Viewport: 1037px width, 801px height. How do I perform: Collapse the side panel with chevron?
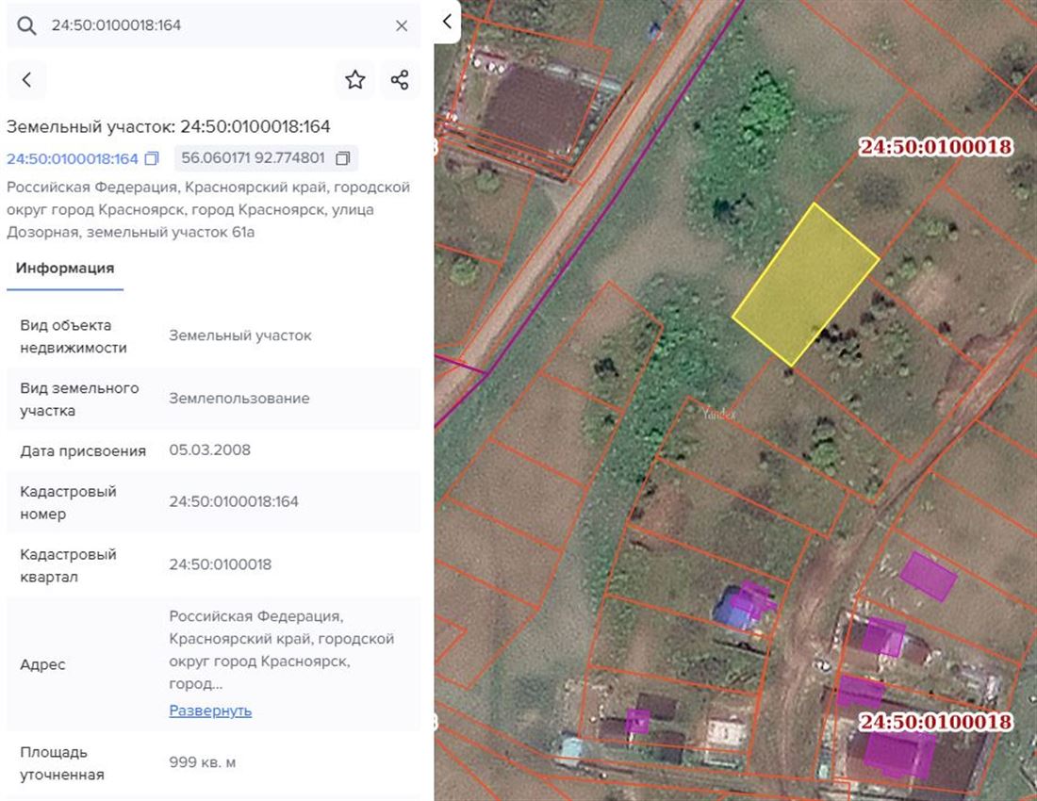(447, 22)
